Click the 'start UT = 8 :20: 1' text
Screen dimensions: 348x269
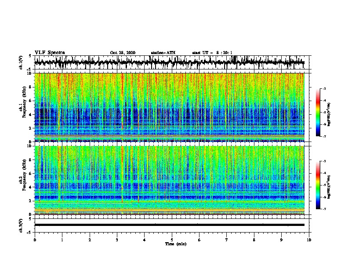tap(212, 53)
